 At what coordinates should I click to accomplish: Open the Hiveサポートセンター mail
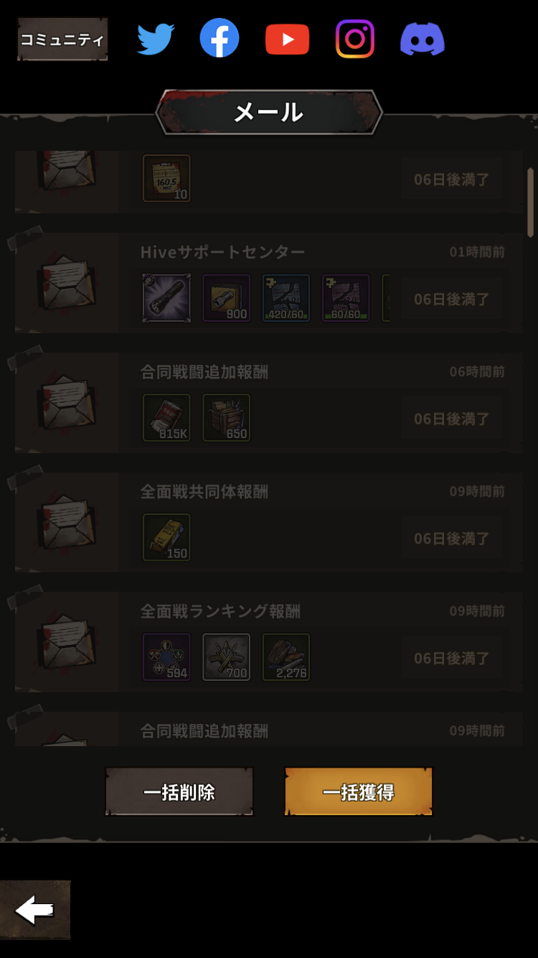pos(269,283)
